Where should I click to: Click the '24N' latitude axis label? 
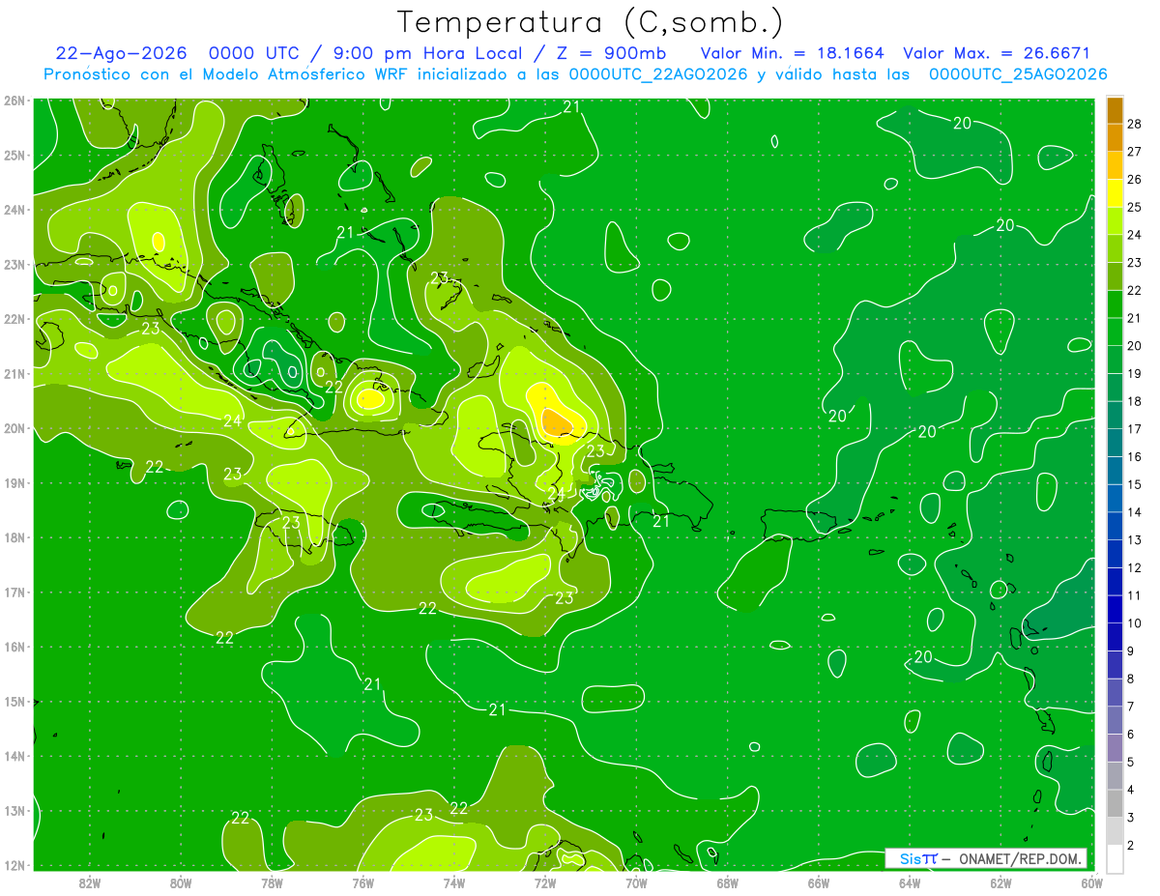(14, 210)
